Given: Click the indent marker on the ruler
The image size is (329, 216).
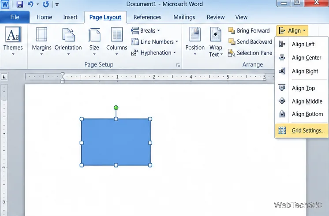Looking at the screenshot, I should pos(62,78).
